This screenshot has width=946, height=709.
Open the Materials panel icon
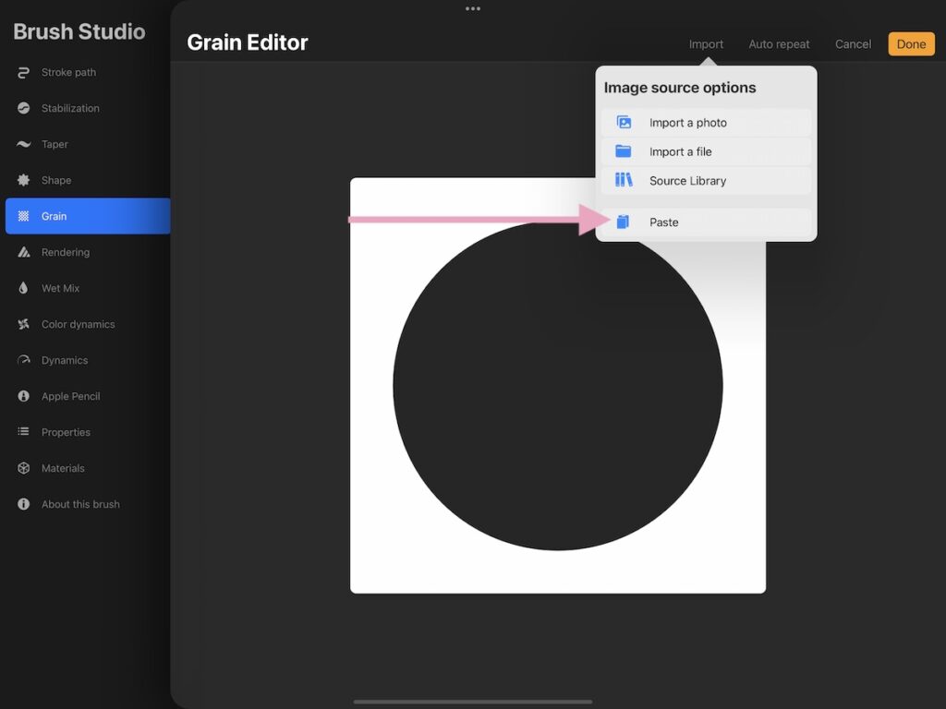click(25, 468)
